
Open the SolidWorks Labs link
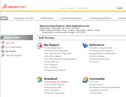(x=54, y=87)
